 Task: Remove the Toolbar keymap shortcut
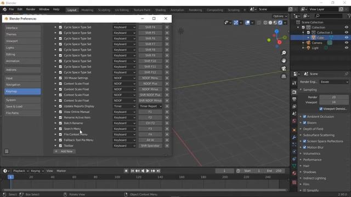pos(167,146)
